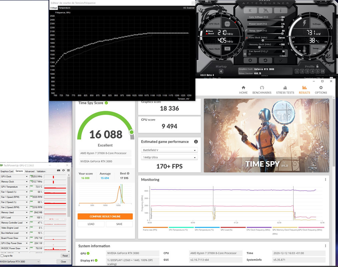Open the Battlefield V game dropdown
Screen dimensions: 338x267
pos(169,150)
